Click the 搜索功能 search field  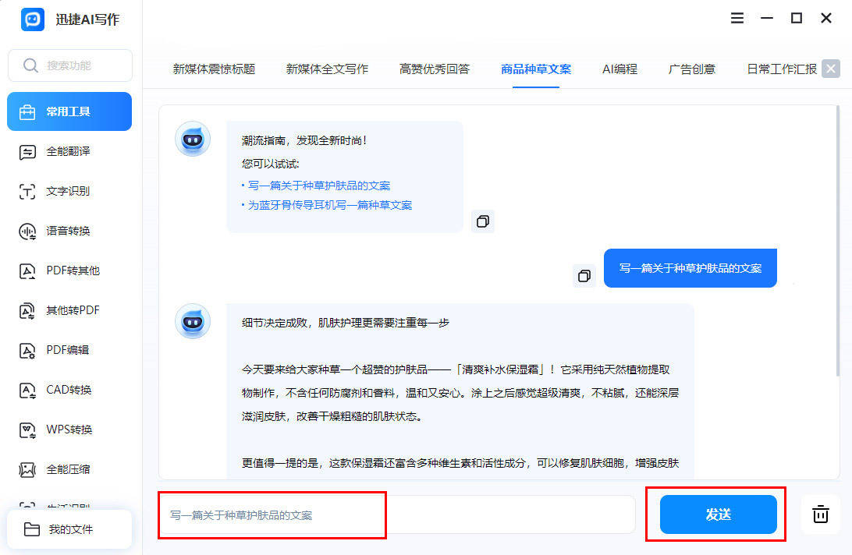coord(70,65)
